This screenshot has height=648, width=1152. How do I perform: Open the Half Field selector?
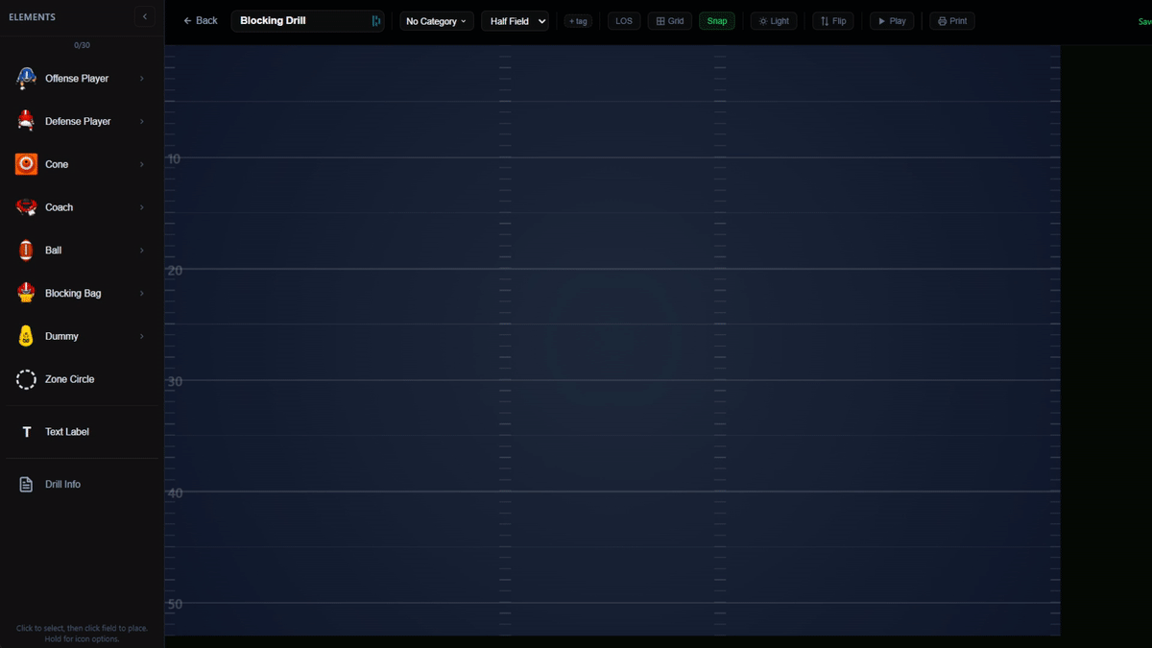tap(516, 21)
